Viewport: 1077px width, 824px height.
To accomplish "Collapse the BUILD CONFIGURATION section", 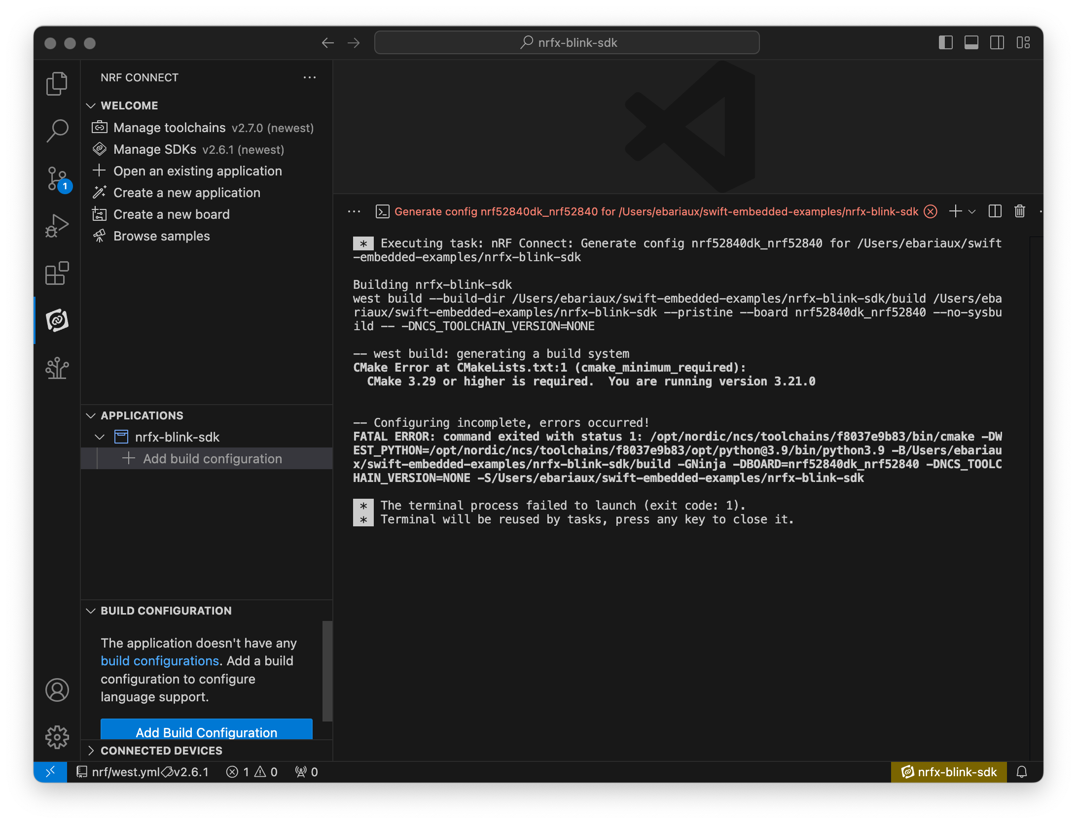I will [x=90, y=611].
